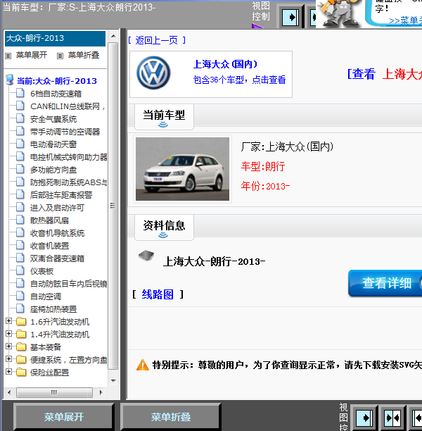Open the 线路图 link
422x431 pixels.
coord(158,294)
